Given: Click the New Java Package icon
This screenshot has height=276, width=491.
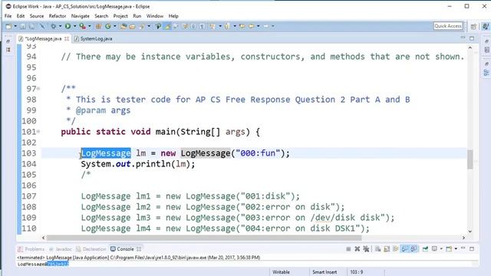Looking at the screenshot, I should coord(98,26).
